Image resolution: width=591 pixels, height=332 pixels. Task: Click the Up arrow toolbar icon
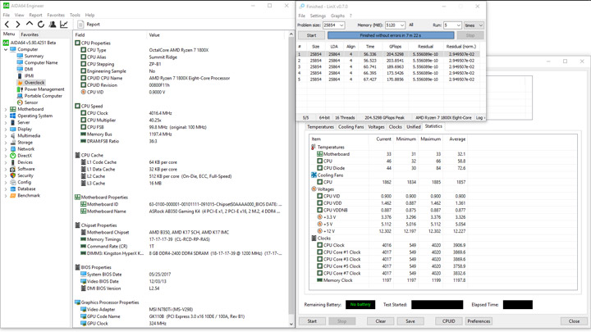click(x=30, y=25)
